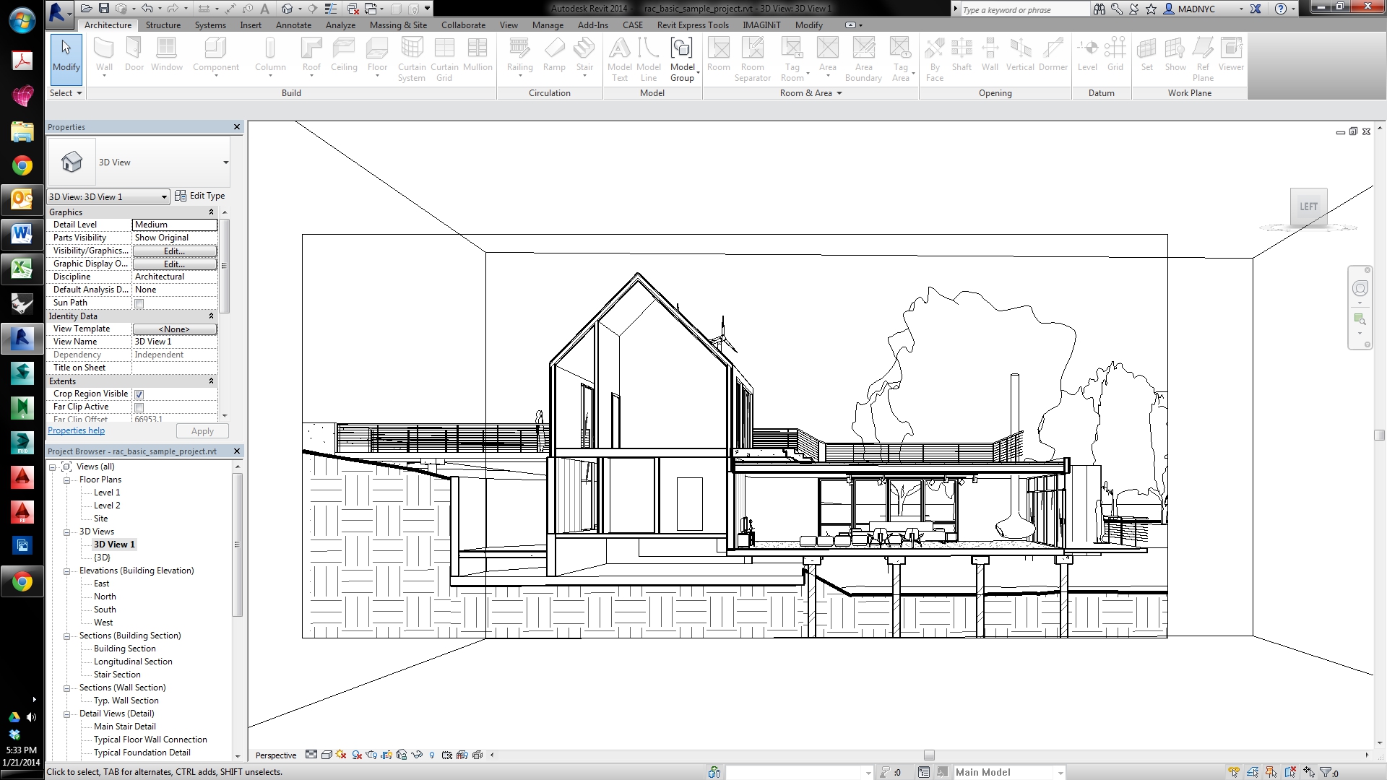The image size is (1387, 780).
Task: Uncheck Crop Region Visible checkbox
Action: click(139, 394)
